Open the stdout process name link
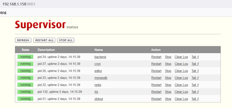Image resolution: width=232 pixels, height=108 pixels. [98, 99]
